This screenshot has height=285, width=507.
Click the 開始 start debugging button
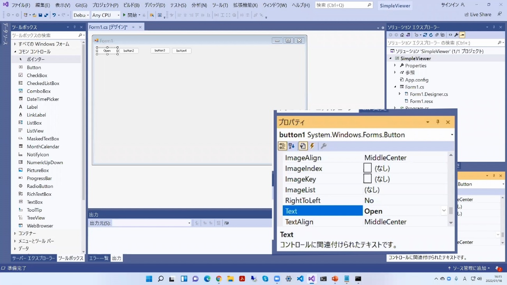[130, 15]
